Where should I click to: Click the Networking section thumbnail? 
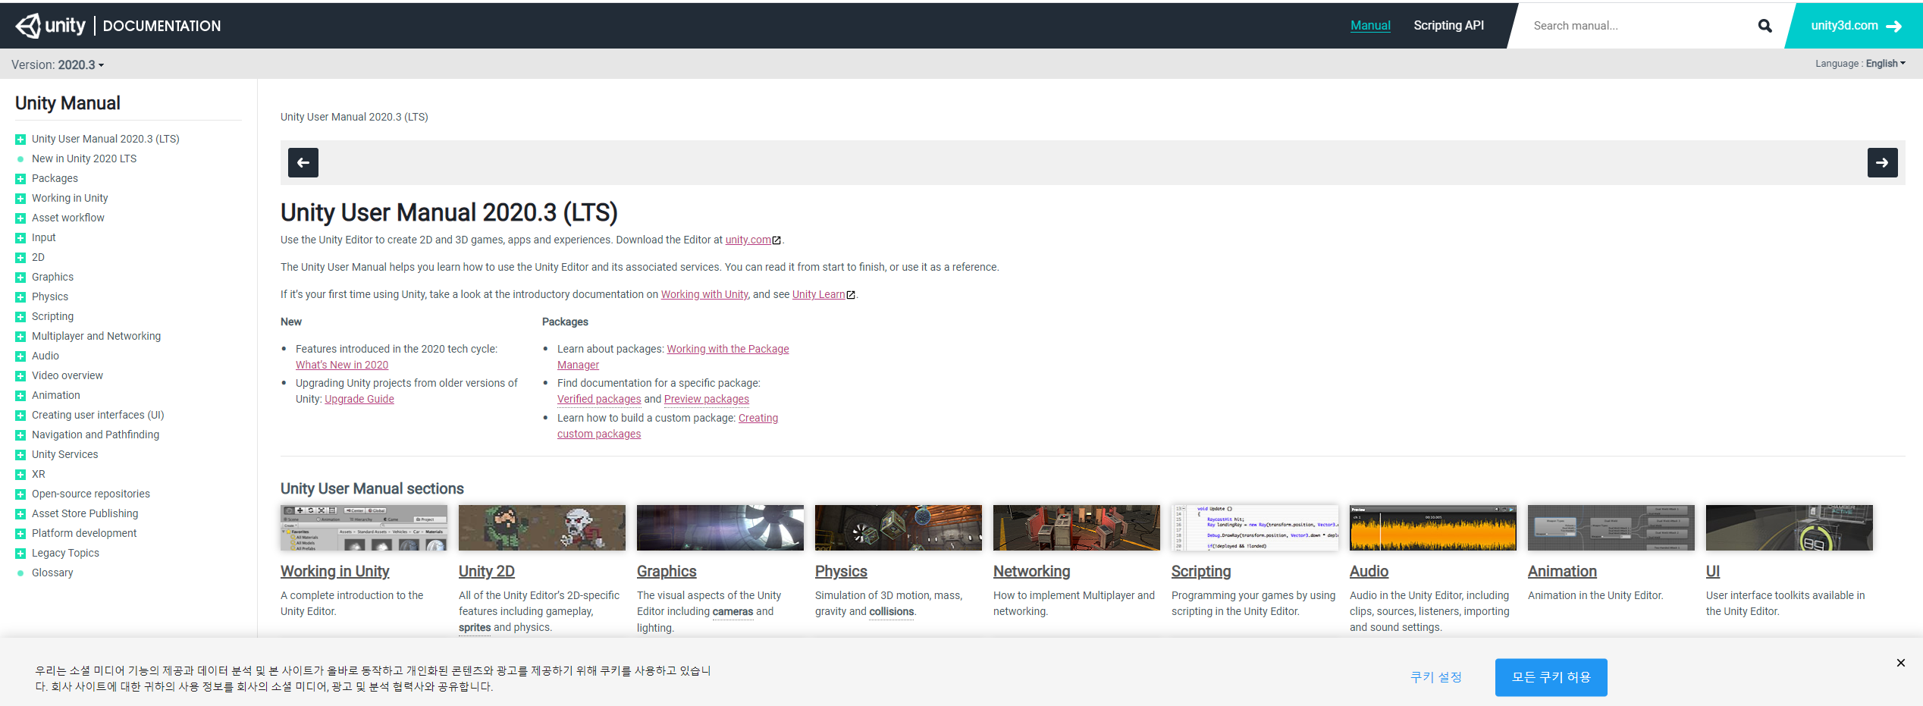tap(1077, 528)
